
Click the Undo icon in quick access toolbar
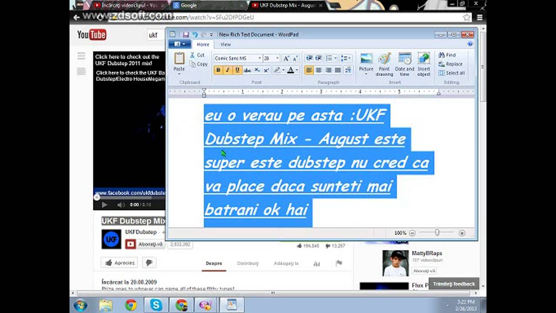(195, 34)
